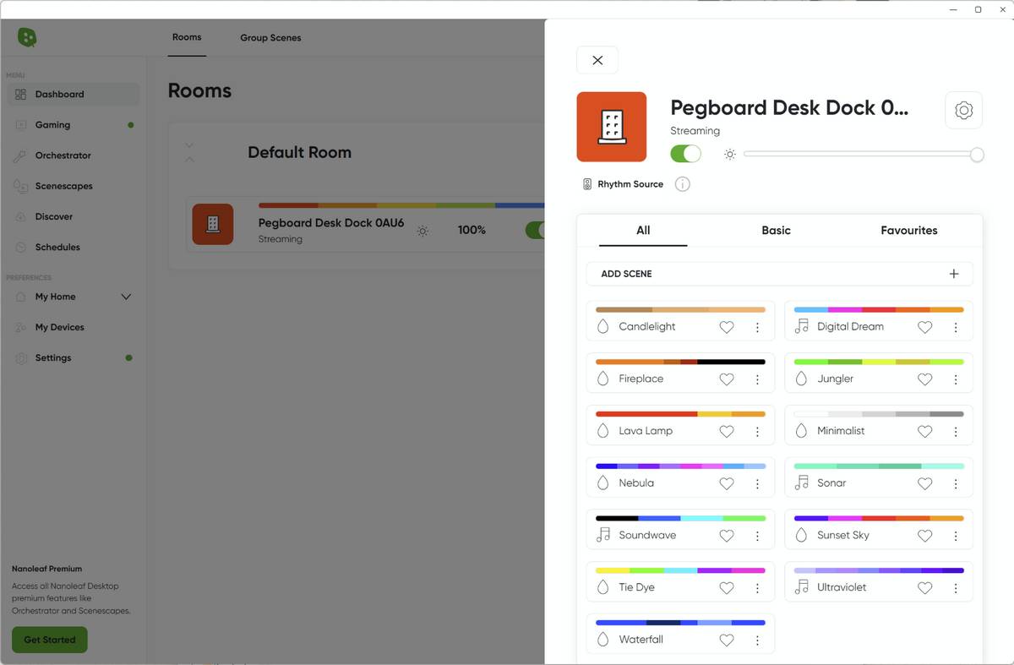Select the Candlelight colour palette bar
The width and height of the screenshot is (1014, 665).
pos(680,310)
